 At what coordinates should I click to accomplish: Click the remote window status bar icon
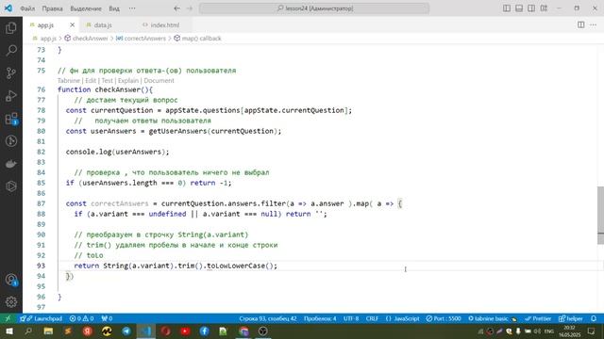(8, 318)
